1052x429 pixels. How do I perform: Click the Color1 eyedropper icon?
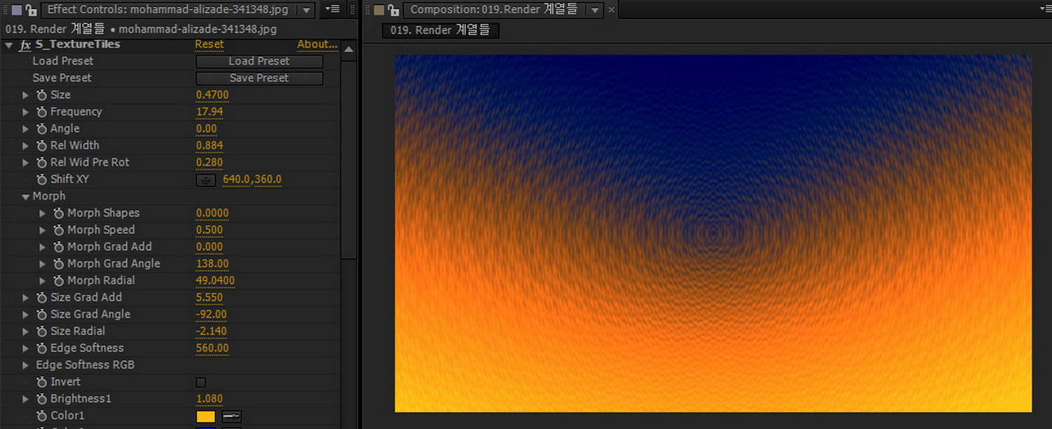tap(231, 416)
